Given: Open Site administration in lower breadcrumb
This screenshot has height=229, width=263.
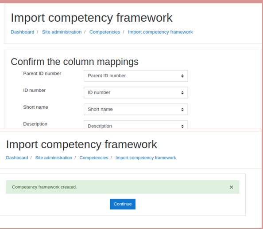Looking at the screenshot, I should click(54, 158).
